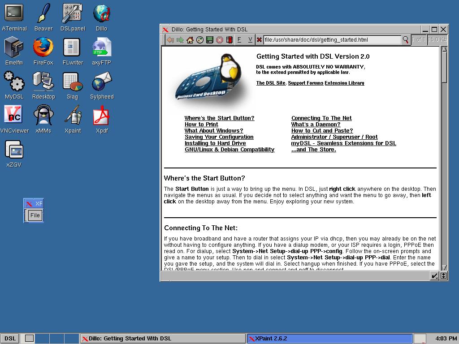Click the 4:03 PM taskbar clock
Screen dimensions: 459x344
click(446, 339)
